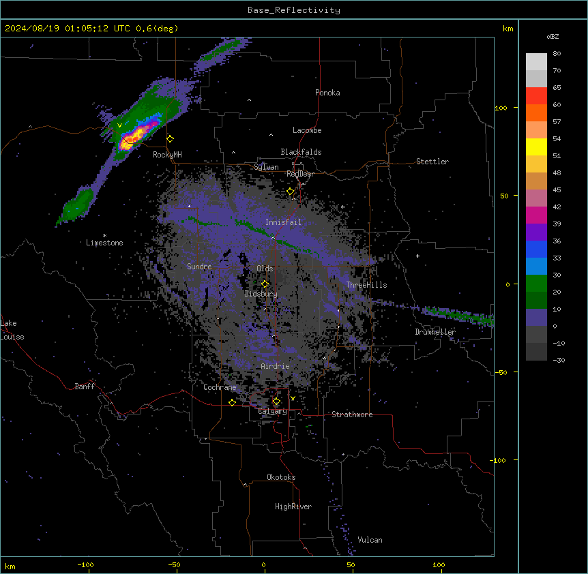Click the km label at bottom left

pos(10,566)
